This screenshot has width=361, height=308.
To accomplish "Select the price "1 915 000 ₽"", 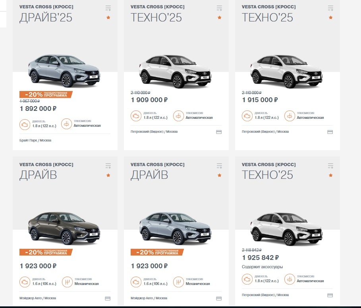I will point(260,100).
